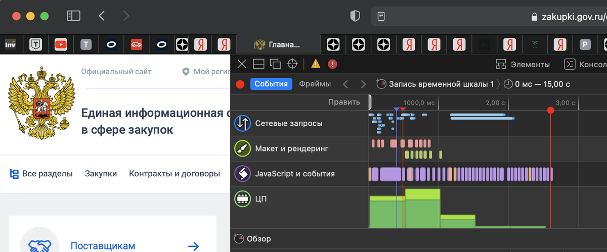Stop recording with the red record button
Screen dimensions: 607x252
[240, 84]
